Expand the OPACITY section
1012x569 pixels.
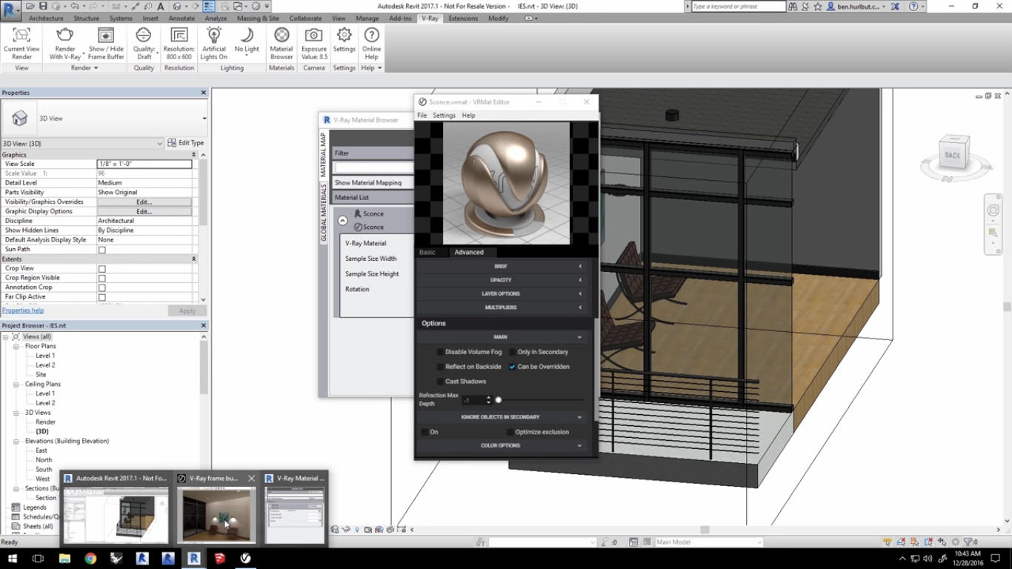(501, 280)
